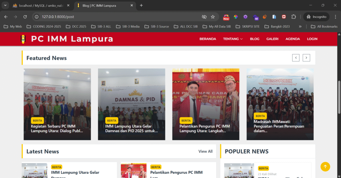This screenshot has width=341, height=178.
Task: Open the AGENDA menu item
Action: click(292, 39)
